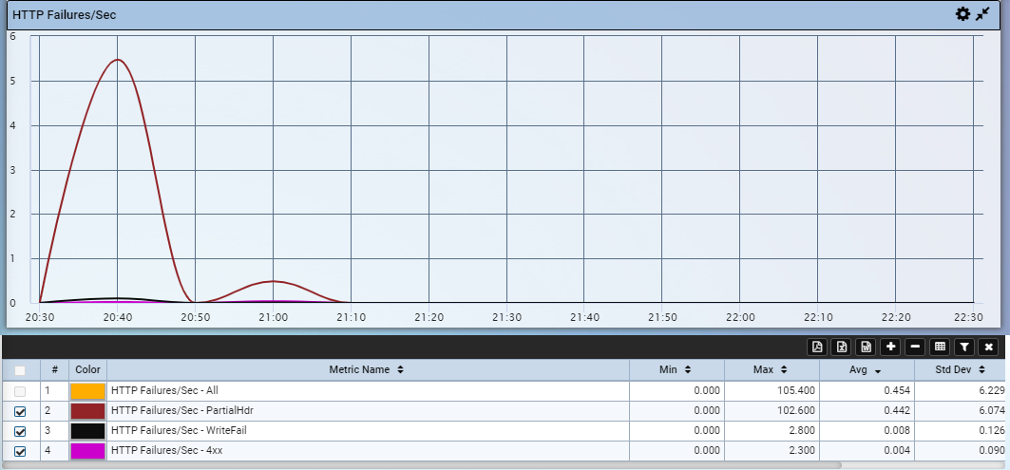This screenshot has height=470, width=1010.
Task: Click the horizontal scrollbar below the table
Action: 422,465
